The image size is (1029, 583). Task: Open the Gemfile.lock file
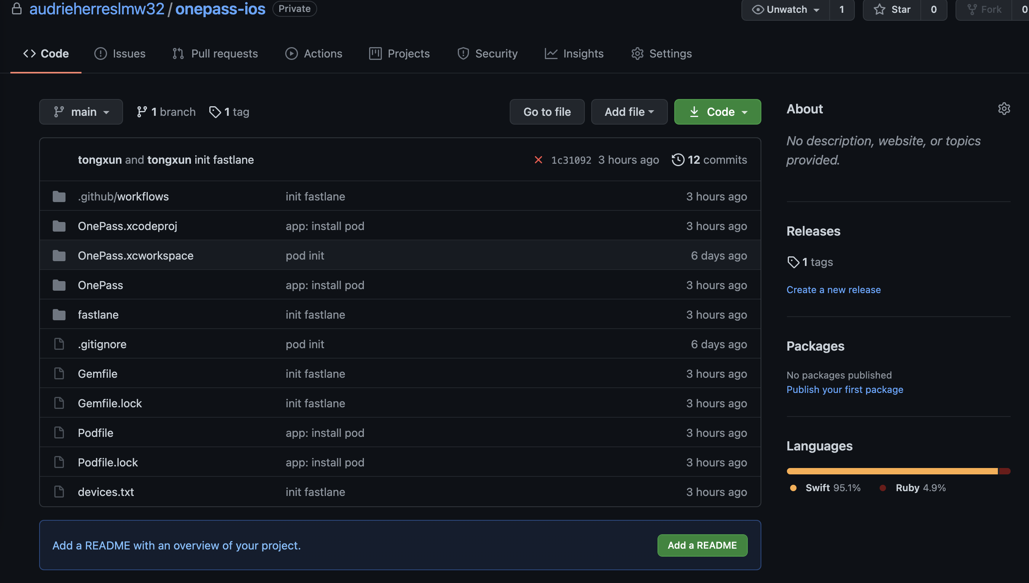(x=110, y=403)
